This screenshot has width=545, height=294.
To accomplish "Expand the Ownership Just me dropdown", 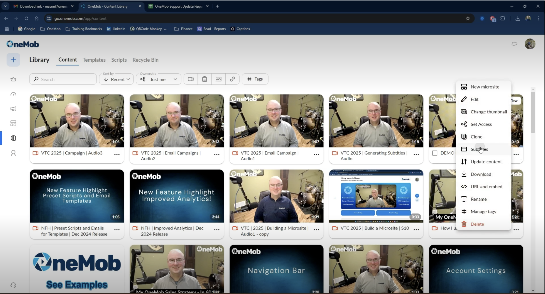I will click(158, 79).
